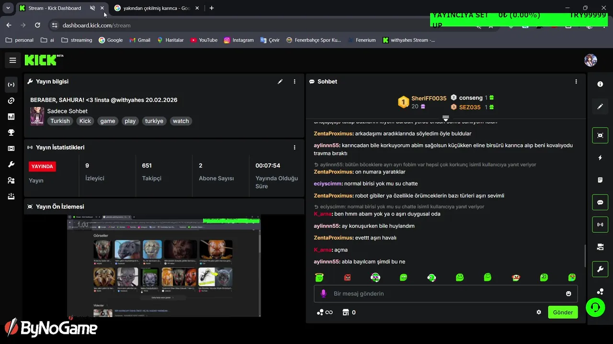Click the Gönder send button
This screenshot has height=344, width=613.
[x=563, y=312]
